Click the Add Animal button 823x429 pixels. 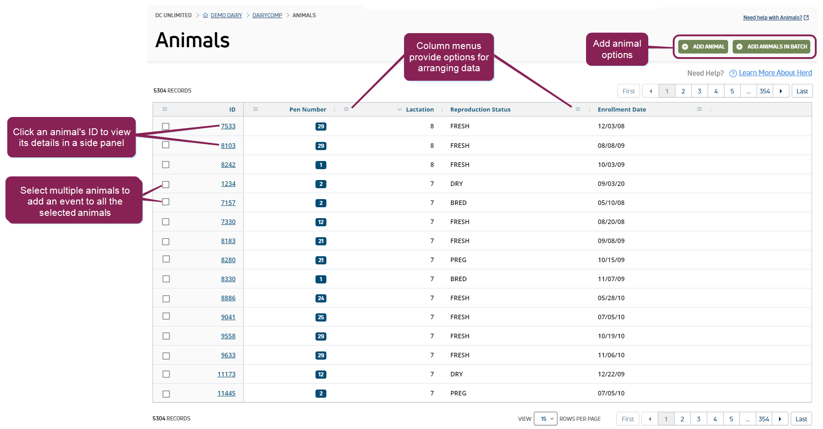703,47
